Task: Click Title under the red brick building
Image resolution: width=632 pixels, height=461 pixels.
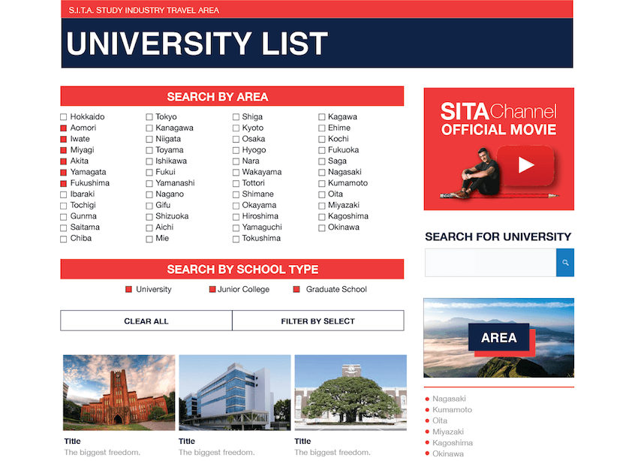Action: tap(72, 441)
